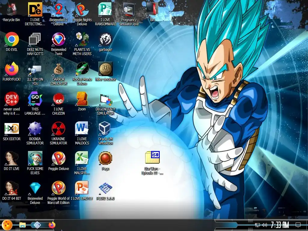Viewport: 308px width, 231px height.
Task: Open the red 'Bin' desktop icon
Action: point(152,9)
